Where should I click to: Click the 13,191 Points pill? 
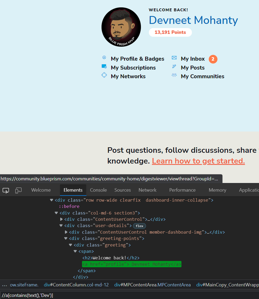point(170,32)
